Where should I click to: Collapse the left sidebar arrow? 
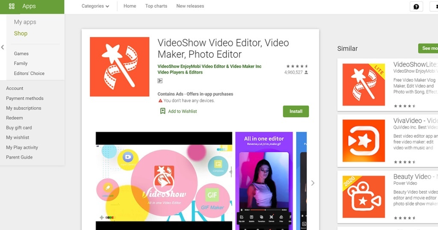click(3, 47)
